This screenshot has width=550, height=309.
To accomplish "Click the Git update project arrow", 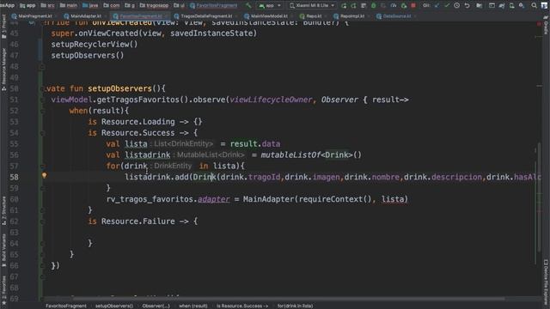I will (x=437, y=6).
